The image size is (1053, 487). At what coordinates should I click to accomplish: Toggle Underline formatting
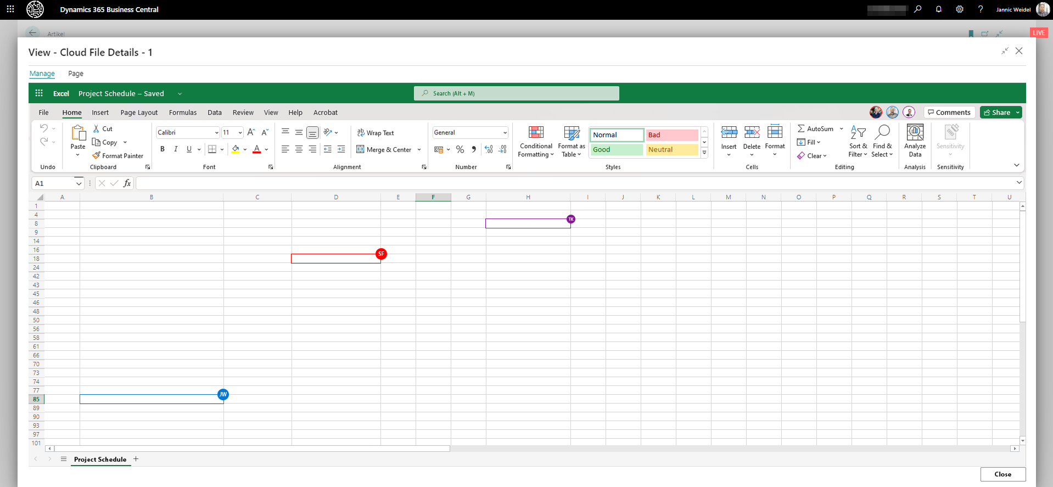[x=189, y=149]
